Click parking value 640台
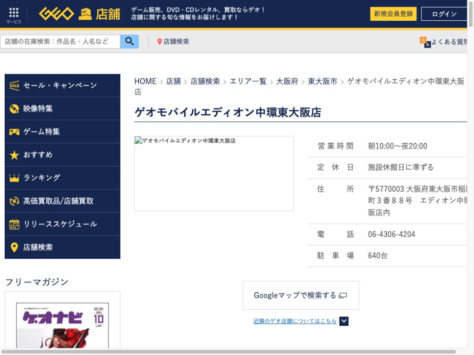 point(378,256)
